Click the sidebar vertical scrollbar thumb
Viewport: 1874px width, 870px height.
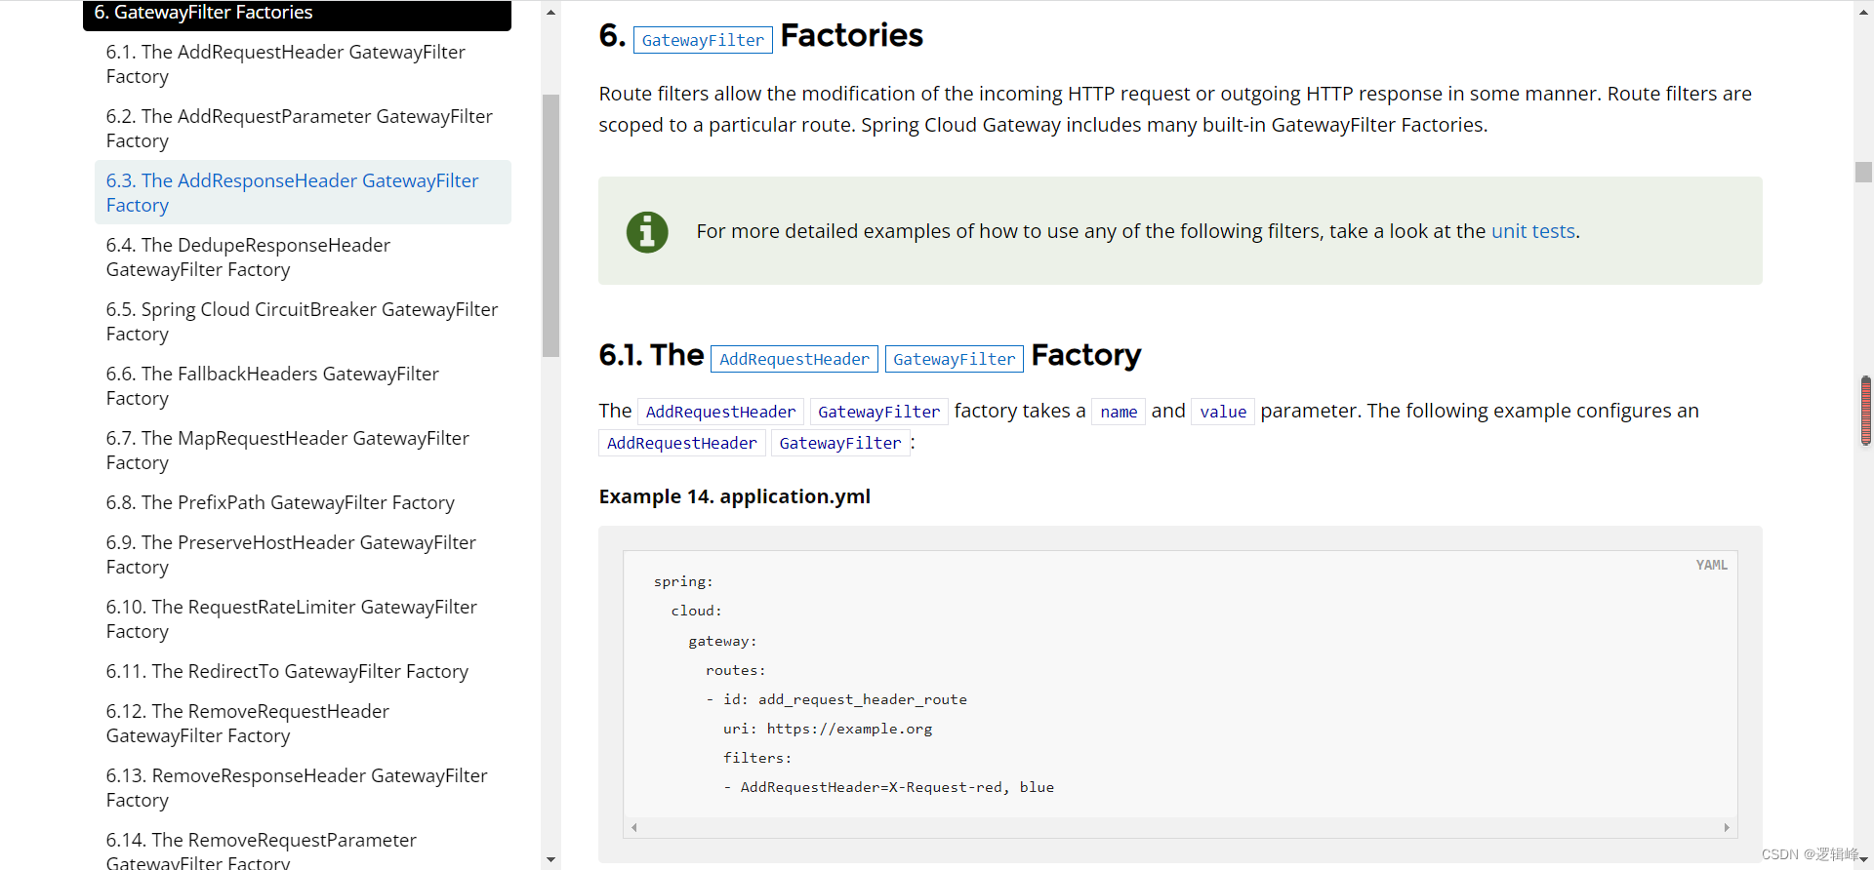551,224
